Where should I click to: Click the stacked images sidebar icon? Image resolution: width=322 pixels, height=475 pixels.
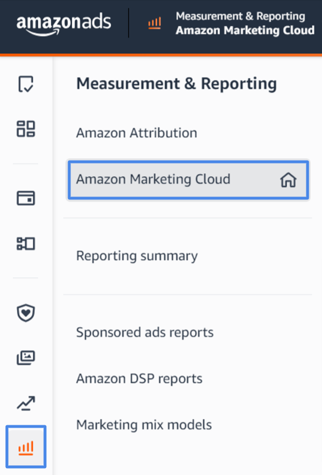(x=26, y=358)
